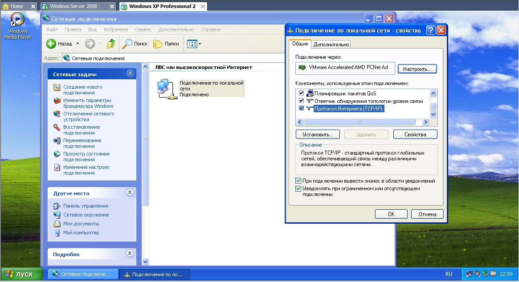Collapse the Другие места panel
This screenshot has height=282, width=519.
pos(130,192)
